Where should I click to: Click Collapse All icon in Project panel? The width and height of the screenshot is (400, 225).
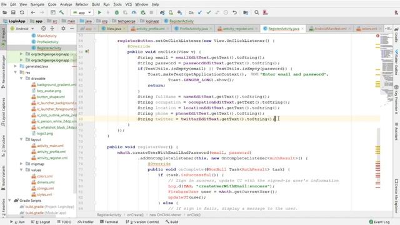pyautogui.click(x=52, y=29)
